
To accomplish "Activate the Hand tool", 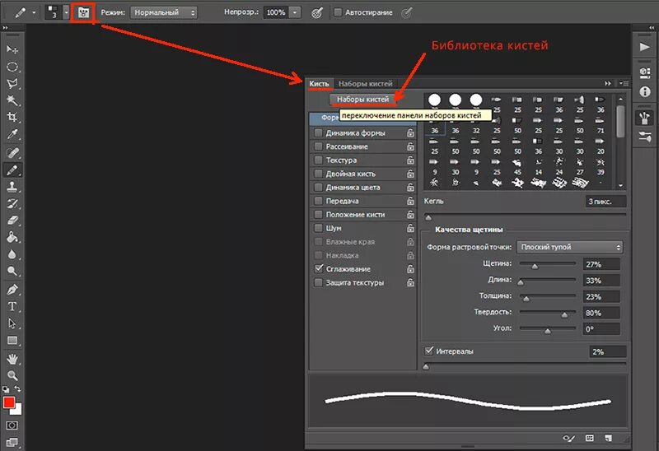I will coord(12,359).
